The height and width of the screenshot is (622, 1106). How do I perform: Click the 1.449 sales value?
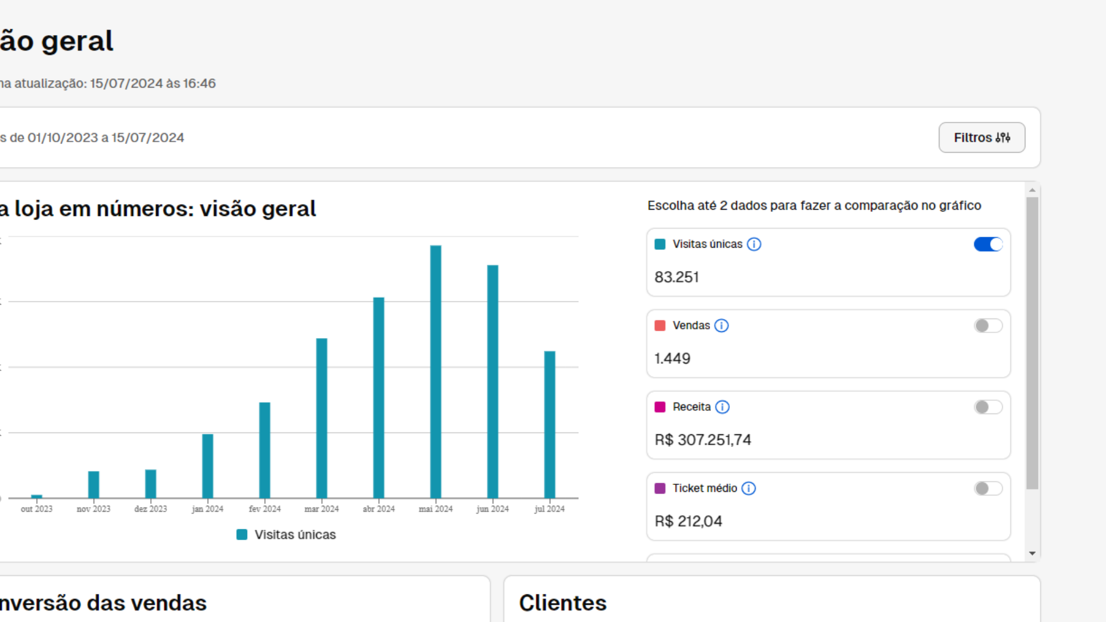tap(672, 358)
